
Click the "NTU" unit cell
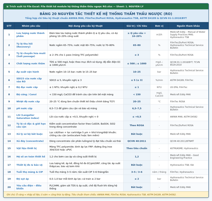click(x=159, y=87)
